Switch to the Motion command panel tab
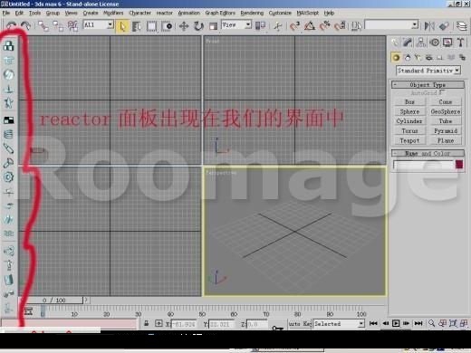This screenshot has height=353, width=471. click(434, 43)
